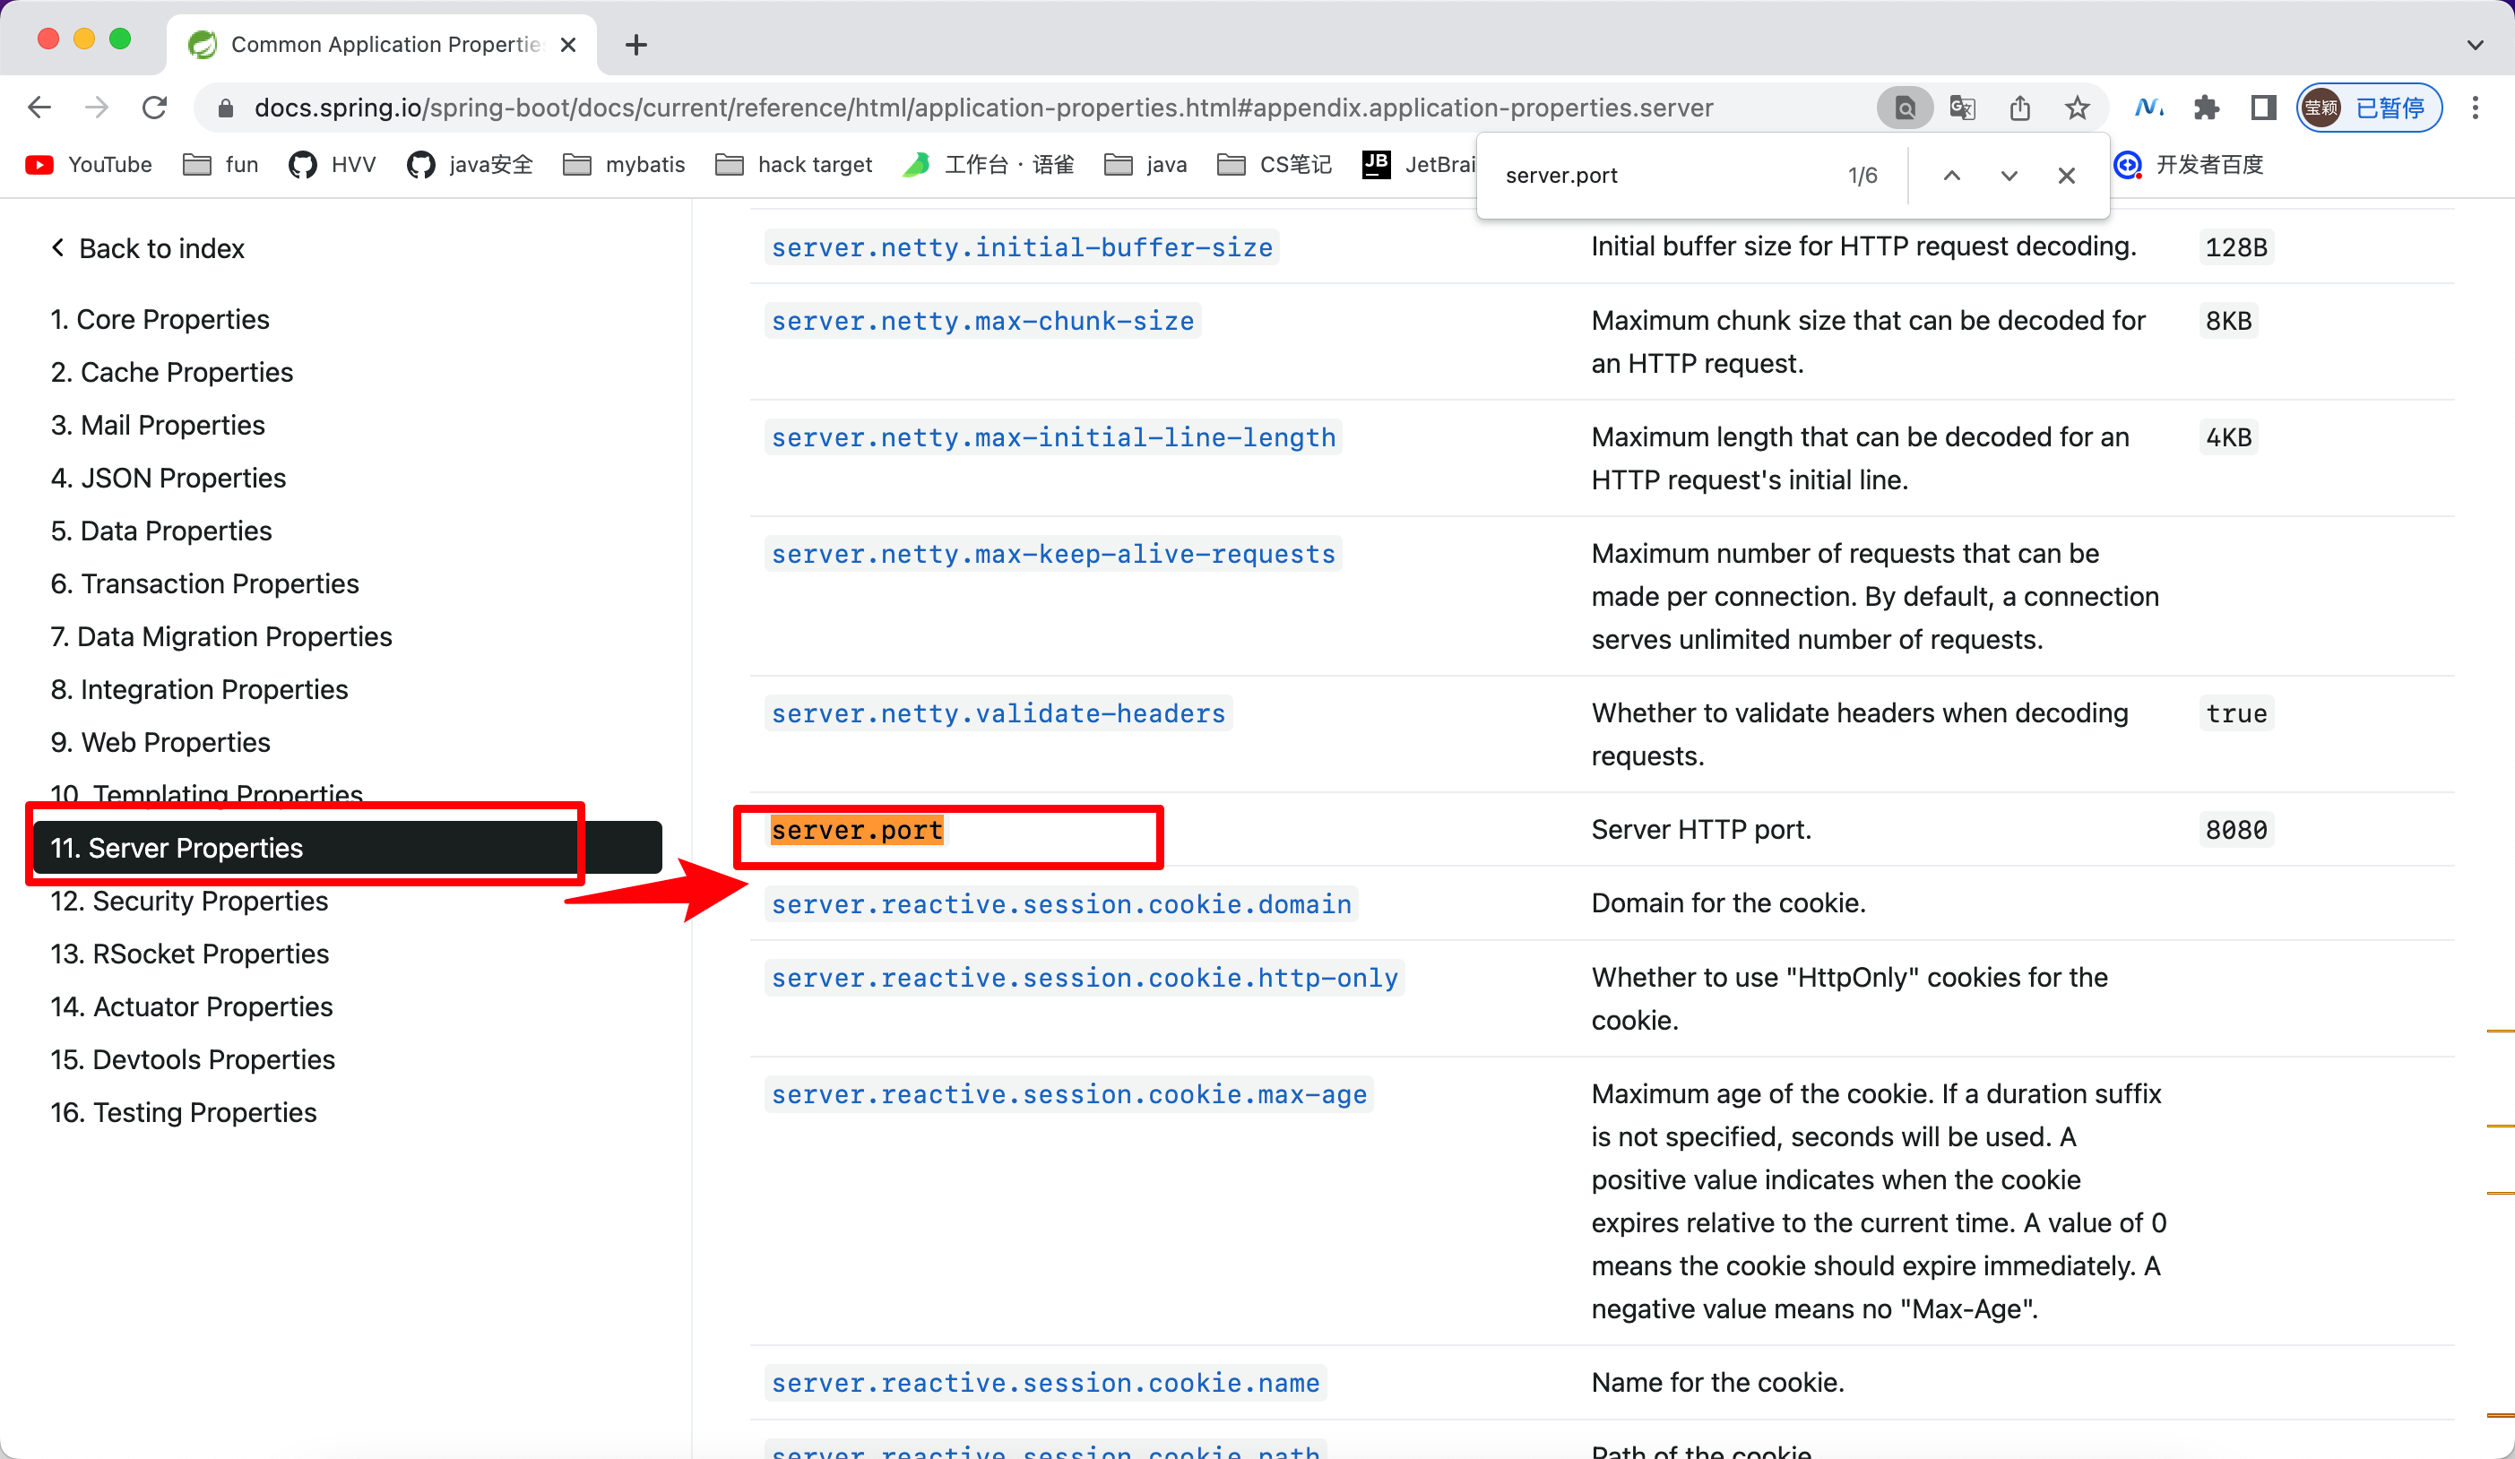Expand the tab search chevron
Screen dimensions: 2515x1459
[x=2475, y=45]
